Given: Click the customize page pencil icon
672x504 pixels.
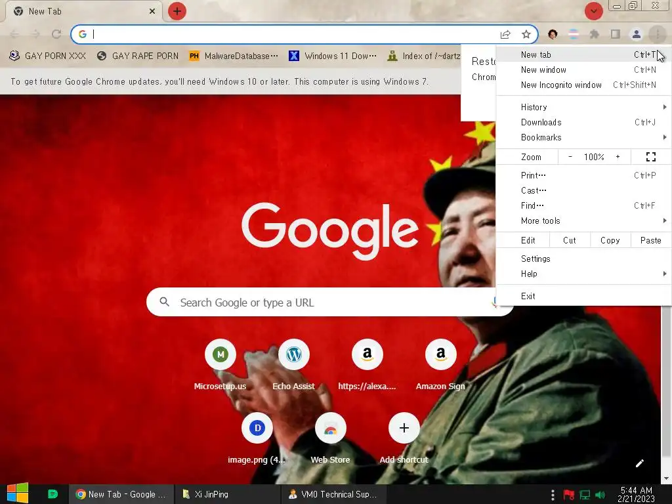Looking at the screenshot, I should (x=640, y=463).
